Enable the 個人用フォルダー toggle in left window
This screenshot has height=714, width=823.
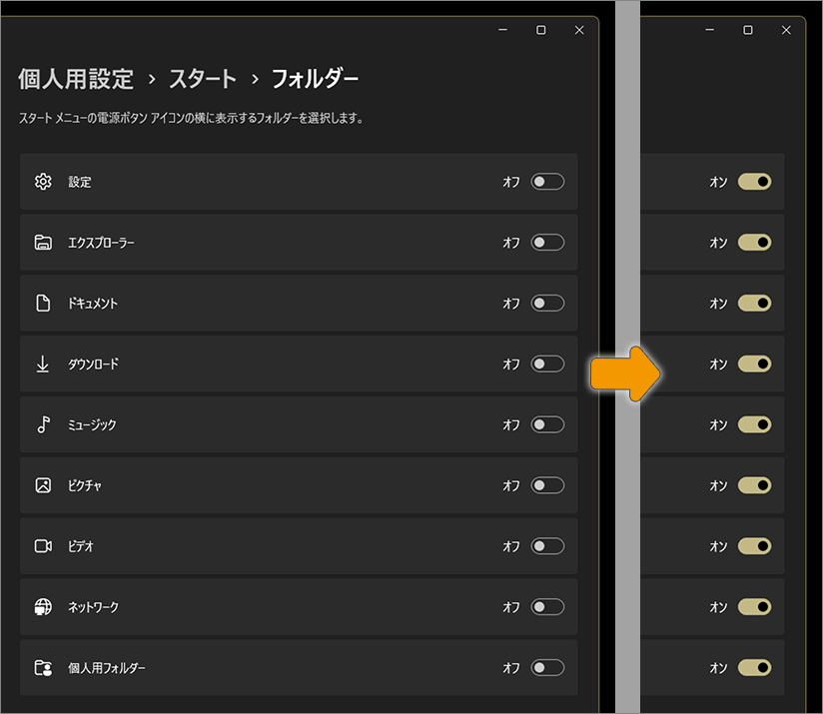(547, 668)
